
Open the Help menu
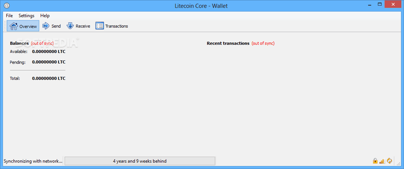point(45,16)
